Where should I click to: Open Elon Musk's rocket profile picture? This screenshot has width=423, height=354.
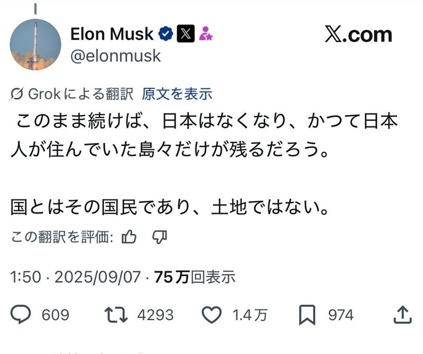(35, 46)
